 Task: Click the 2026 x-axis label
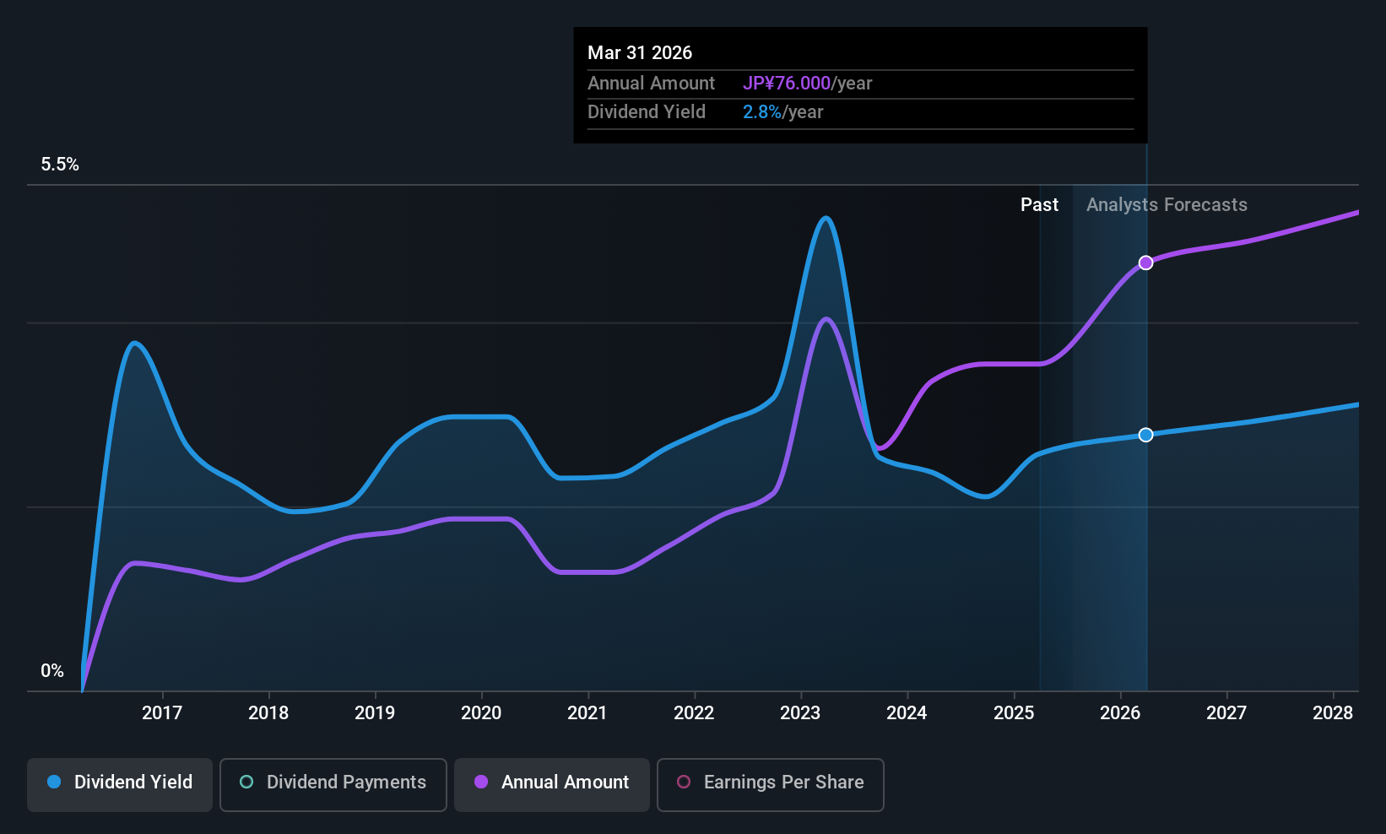tap(1120, 713)
